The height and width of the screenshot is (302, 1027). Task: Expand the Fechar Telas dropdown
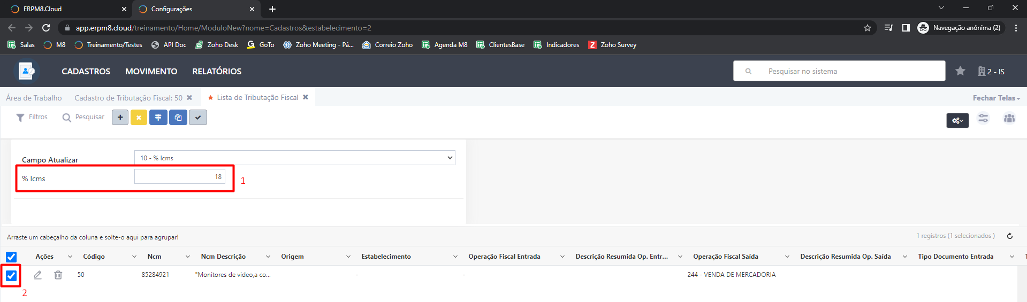coord(996,98)
